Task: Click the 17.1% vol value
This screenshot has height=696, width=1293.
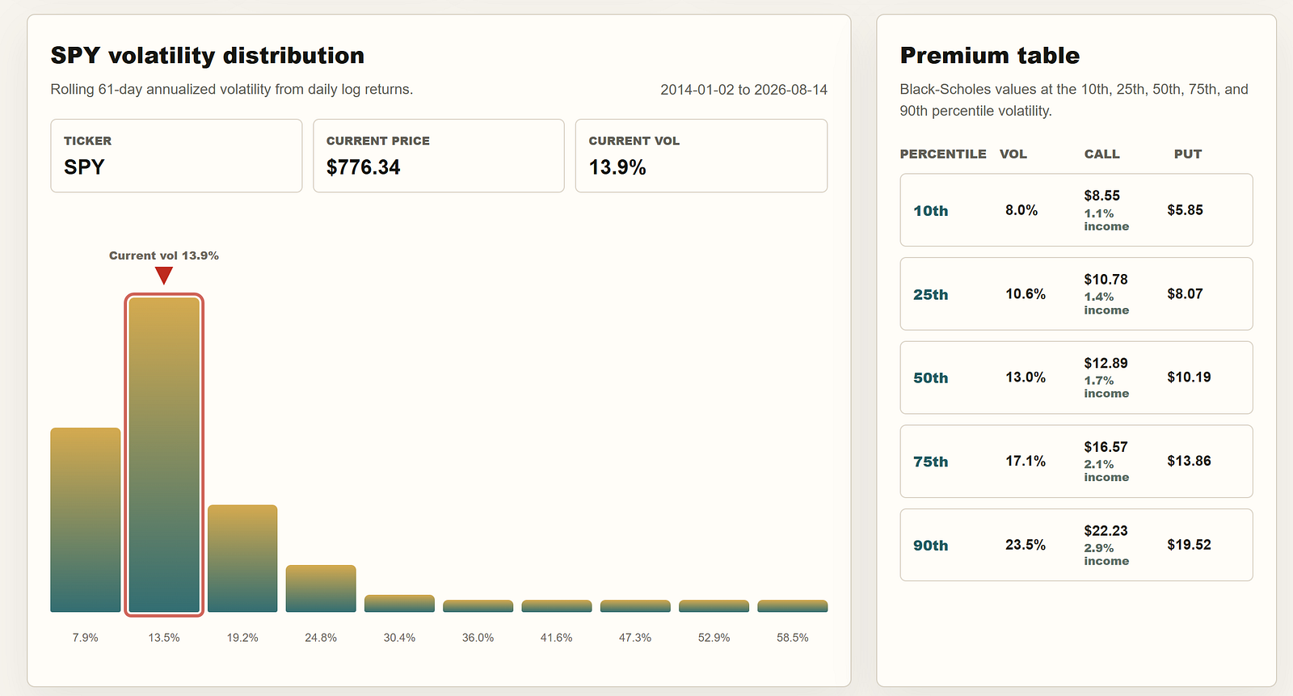Action: coord(1026,461)
